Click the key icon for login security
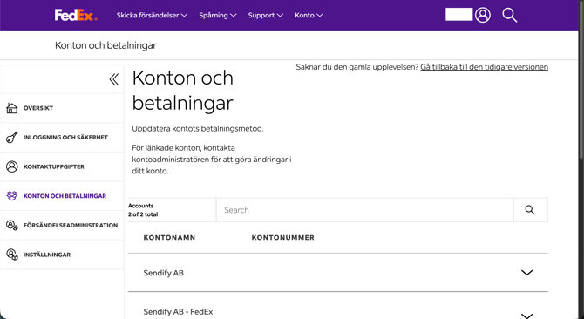 [x=12, y=138]
